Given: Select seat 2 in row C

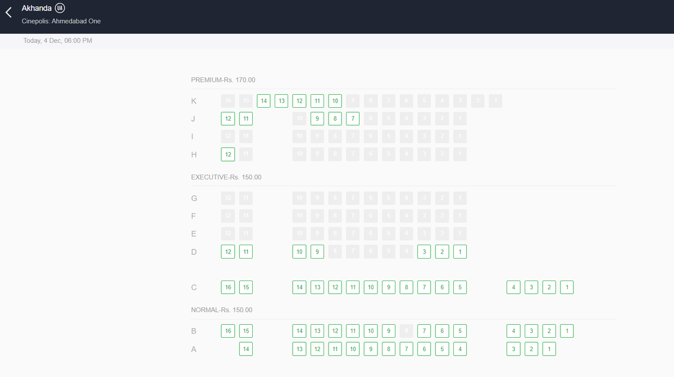Looking at the screenshot, I should click(549, 287).
